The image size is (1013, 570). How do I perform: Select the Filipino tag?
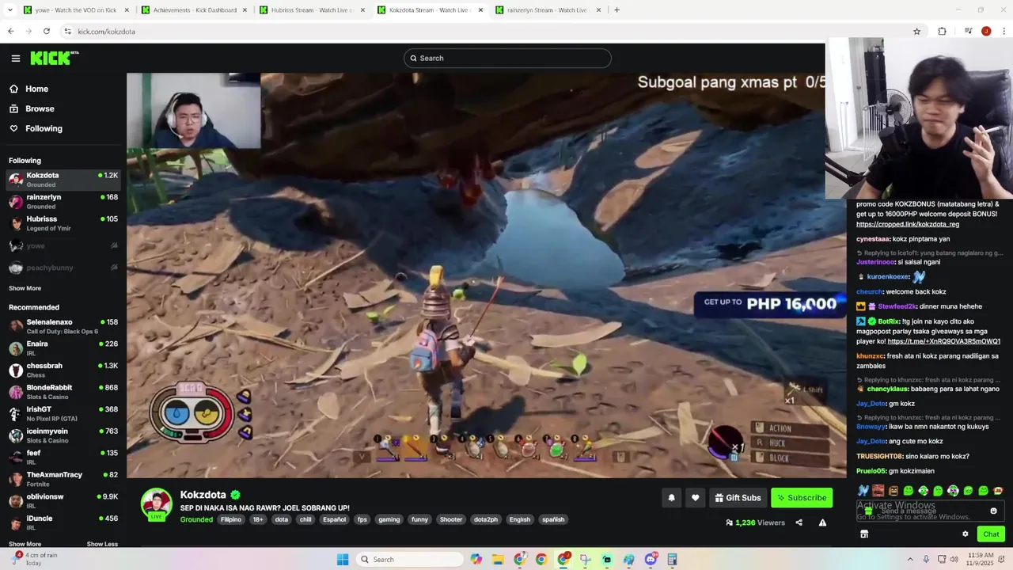231,519
